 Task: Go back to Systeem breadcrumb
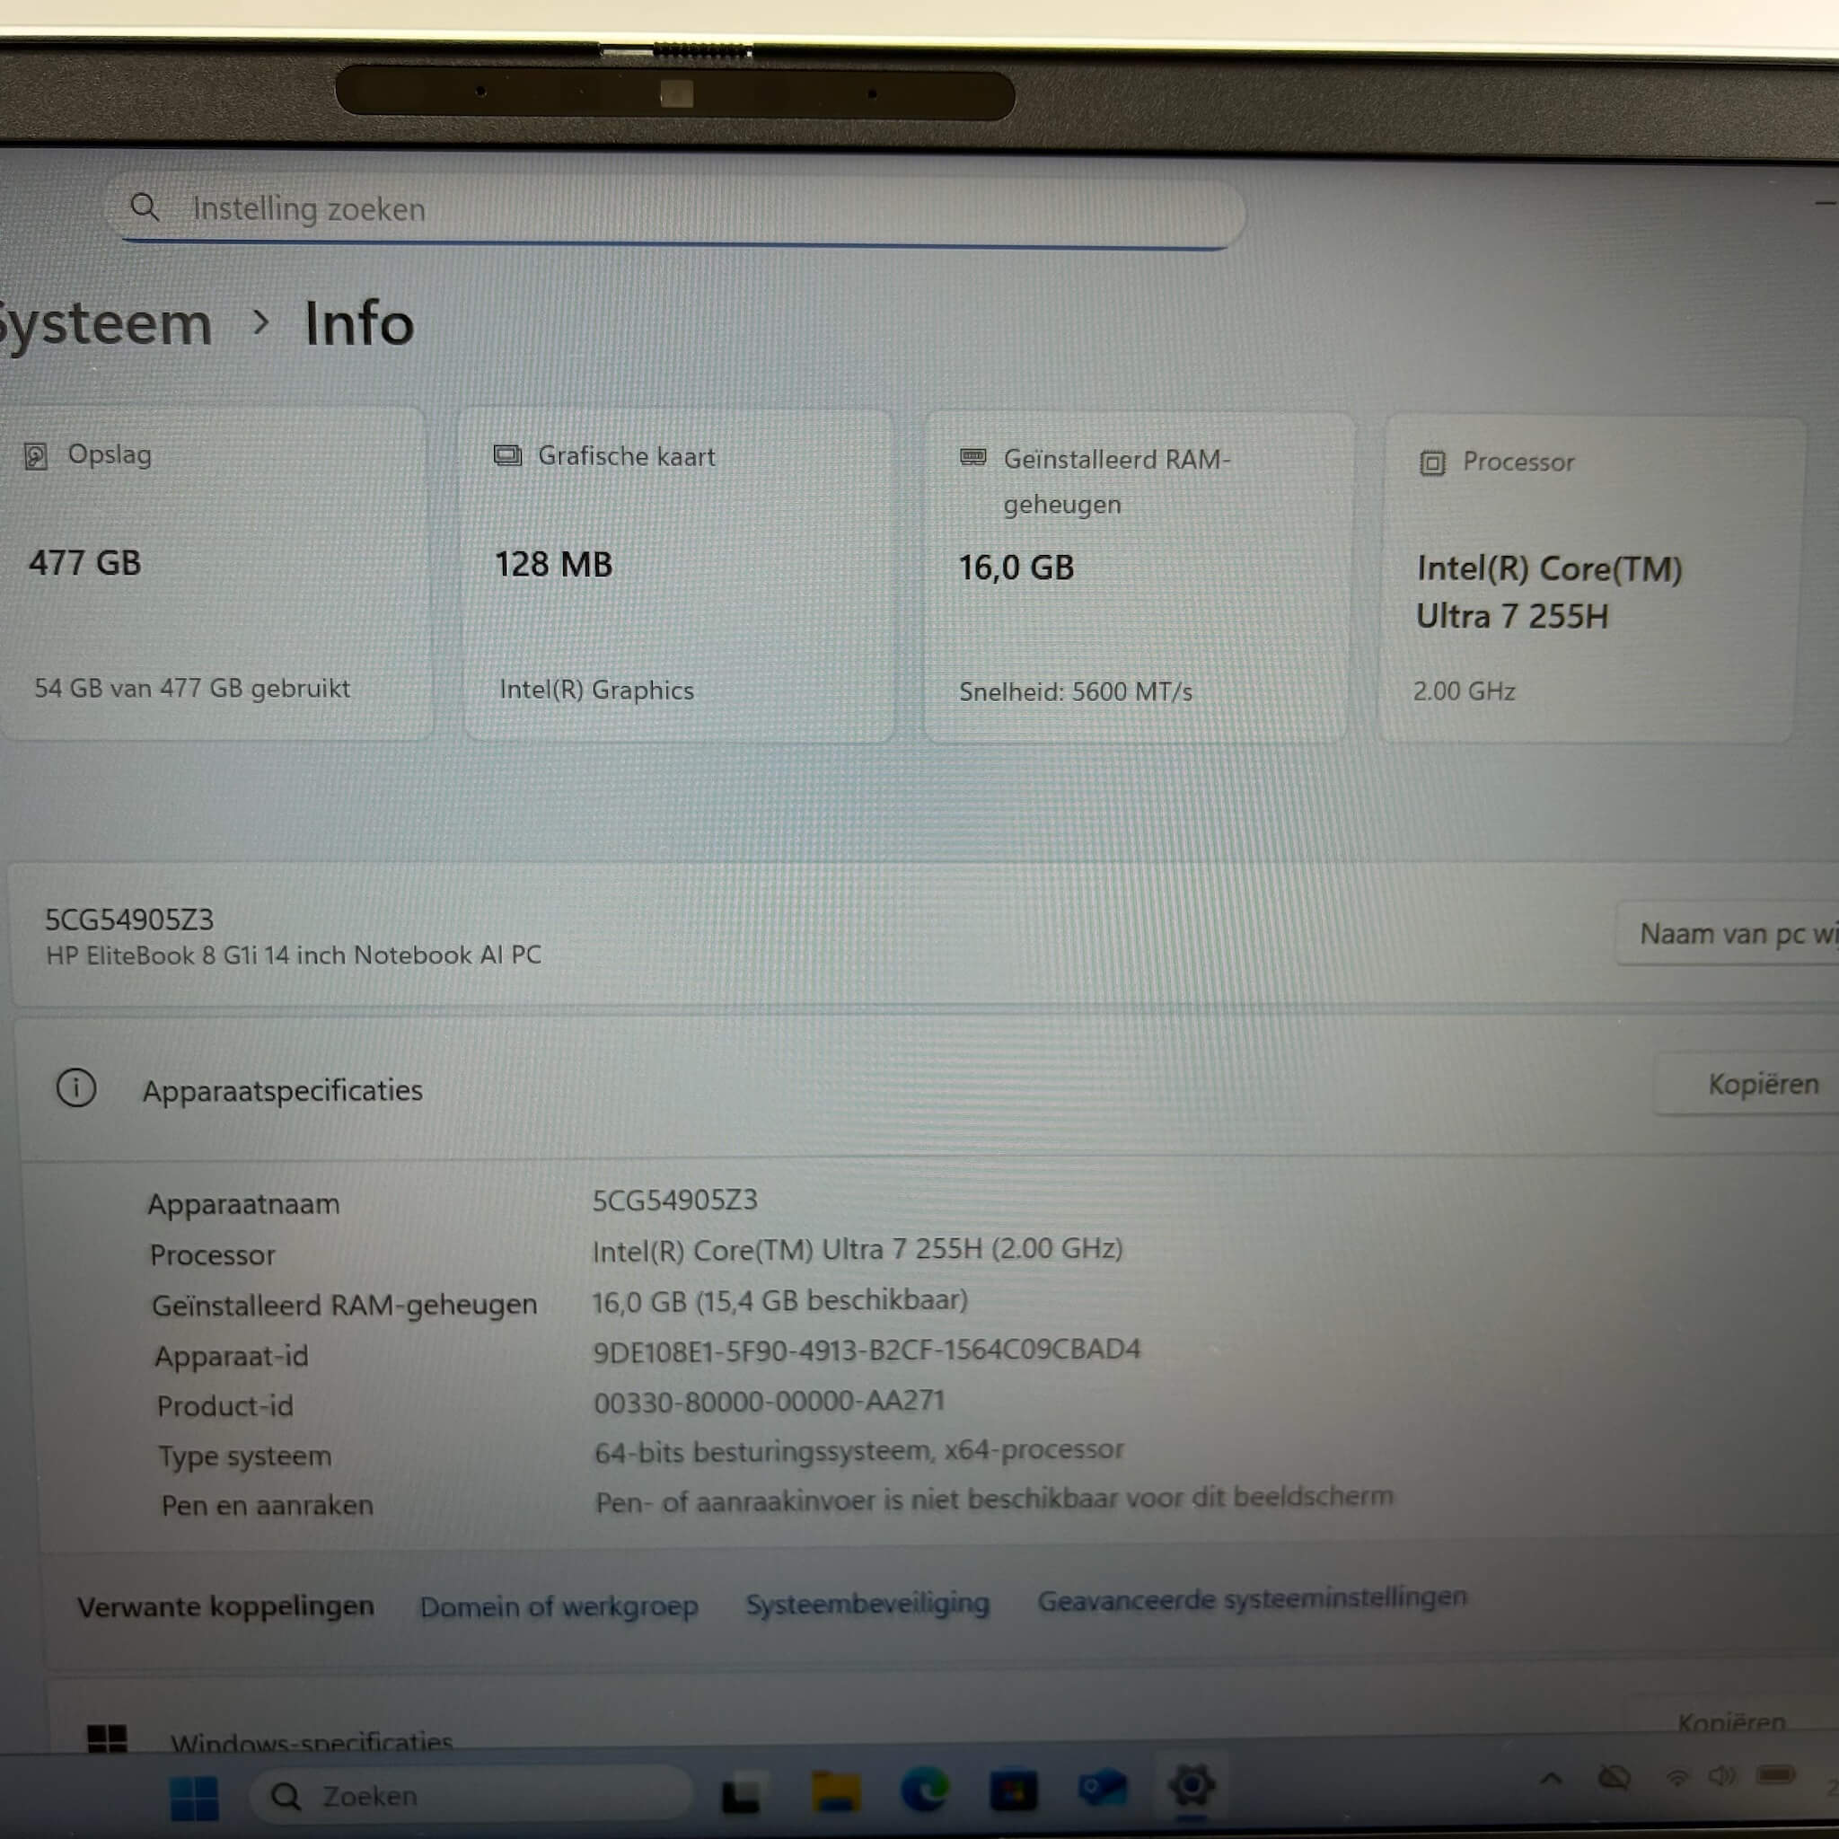coord(105,324)
